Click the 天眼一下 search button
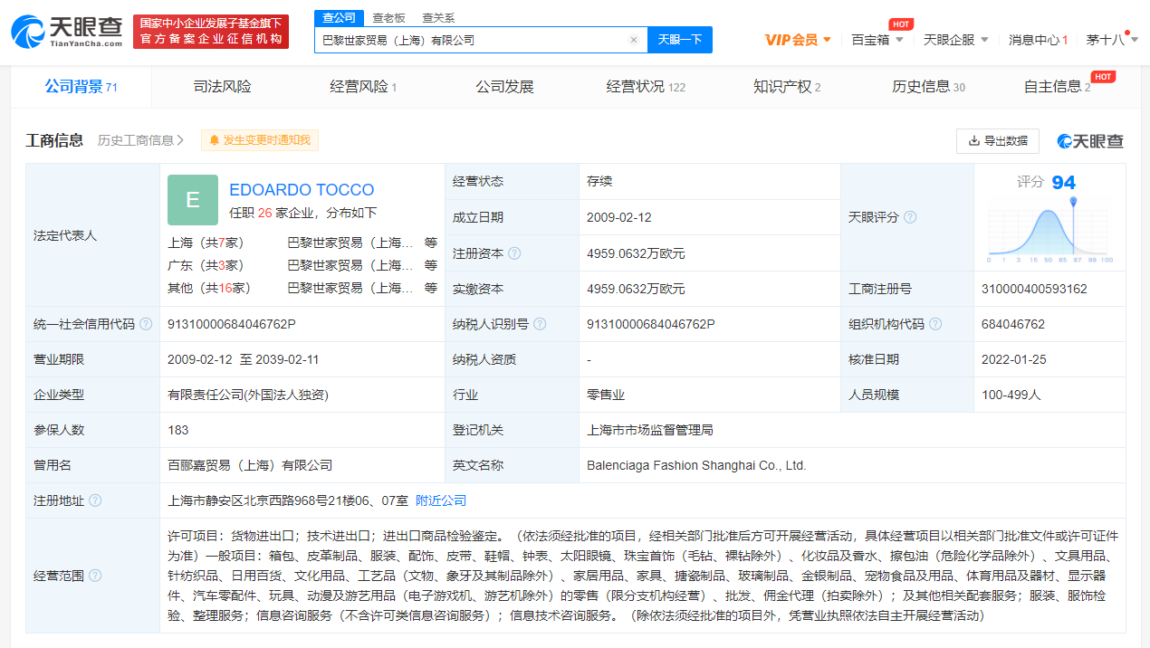This screenshot has width=1150, height=648. [x=680, y=40]
